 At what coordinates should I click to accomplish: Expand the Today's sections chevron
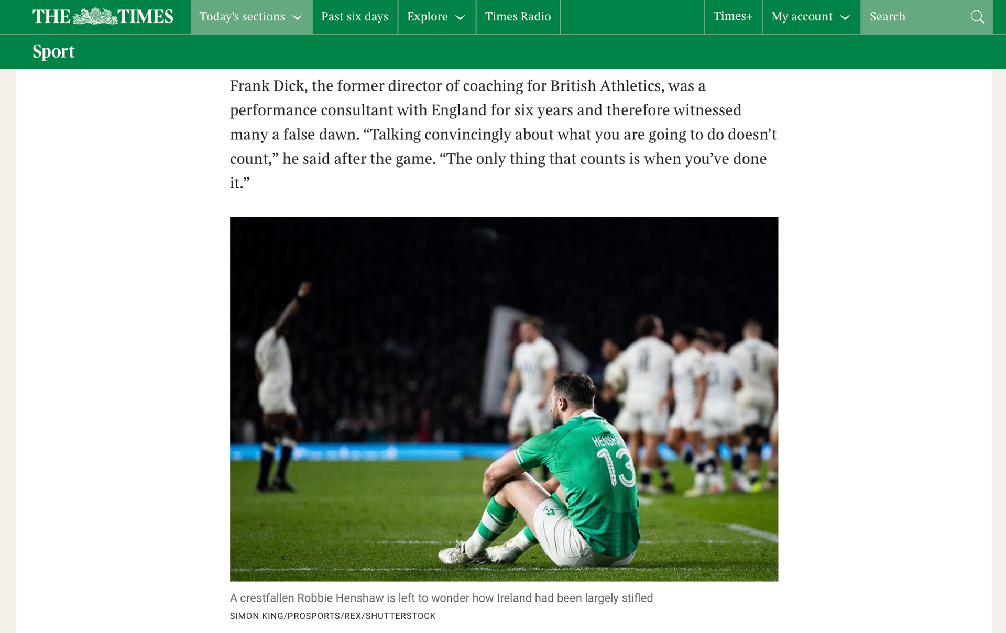tap(298, 17)
